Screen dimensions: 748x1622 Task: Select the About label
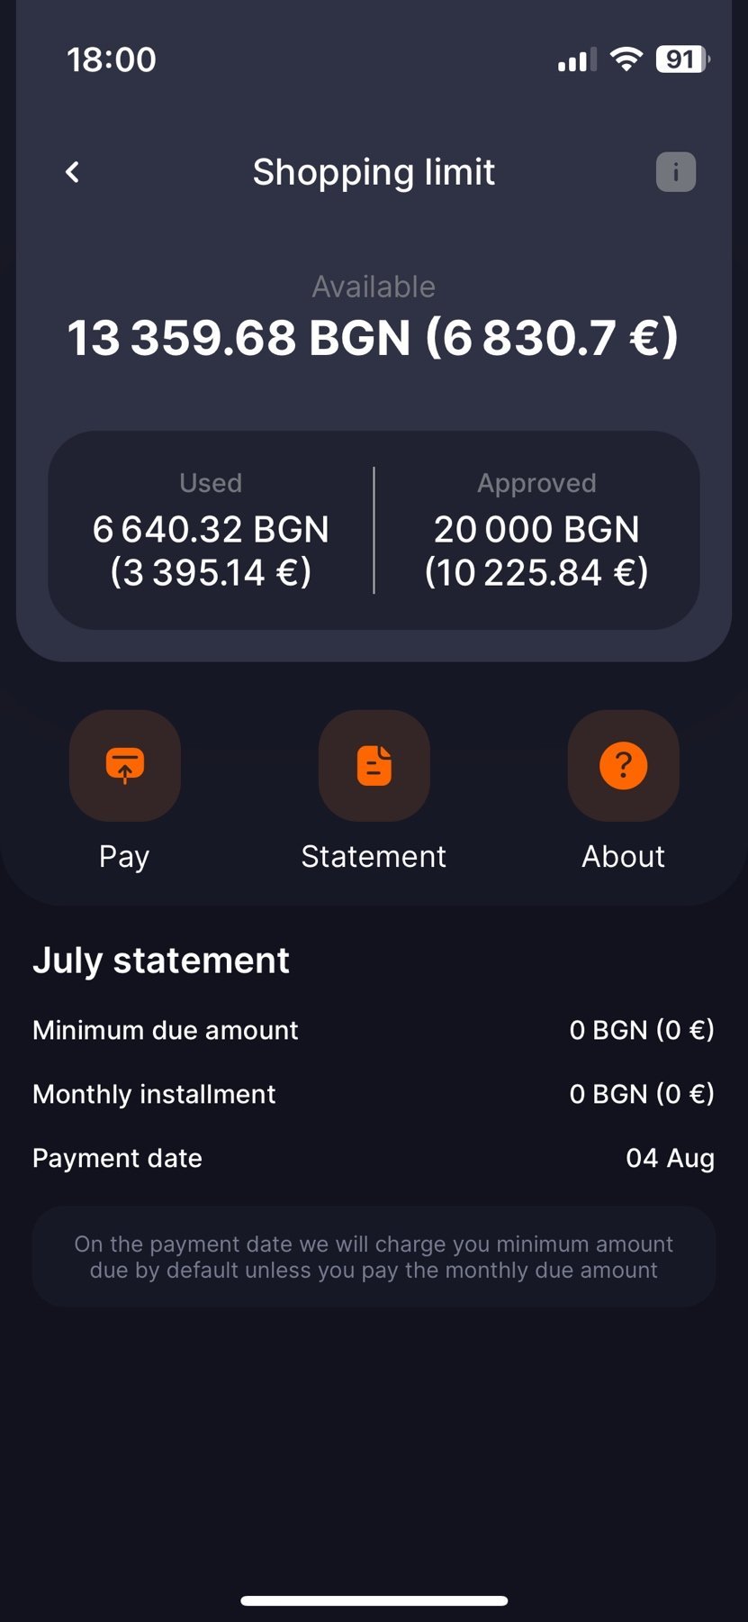tap(623, 856)
